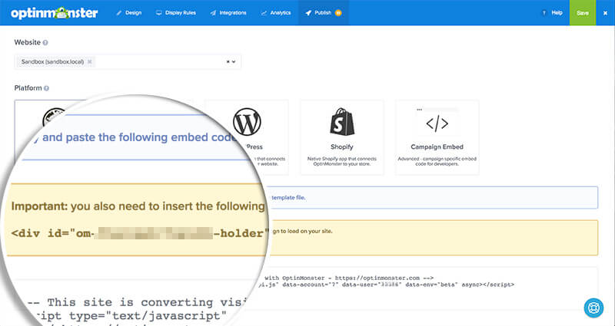Select the Publish tab
The height and width of the screenshot is (326, 615).
coord(324,13)
